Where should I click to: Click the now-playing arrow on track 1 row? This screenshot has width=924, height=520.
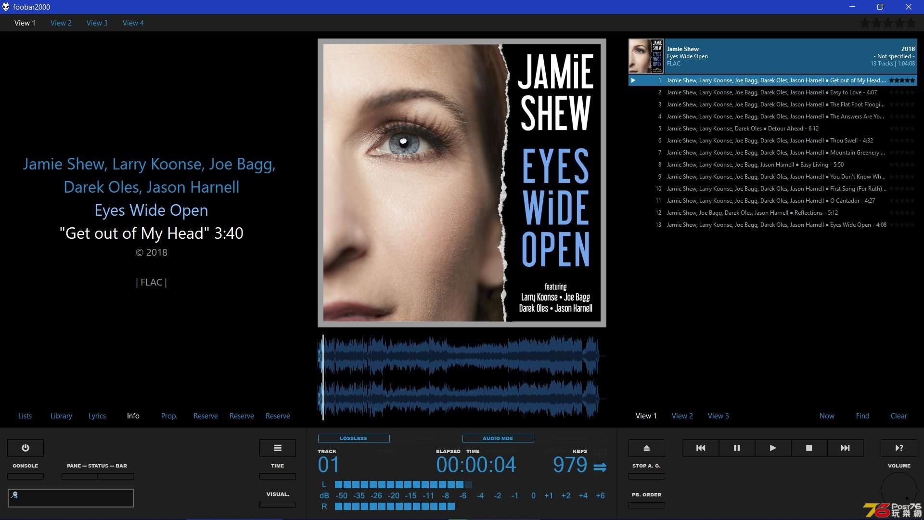633,80
